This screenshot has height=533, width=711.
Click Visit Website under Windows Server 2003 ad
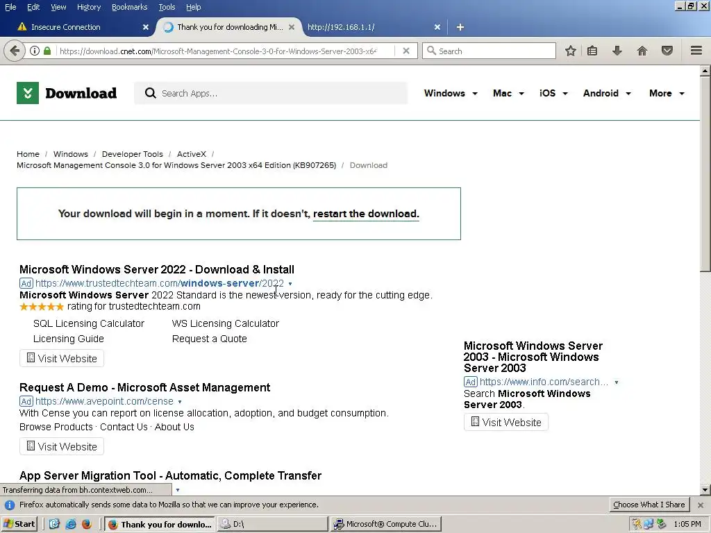pos(506,423)
